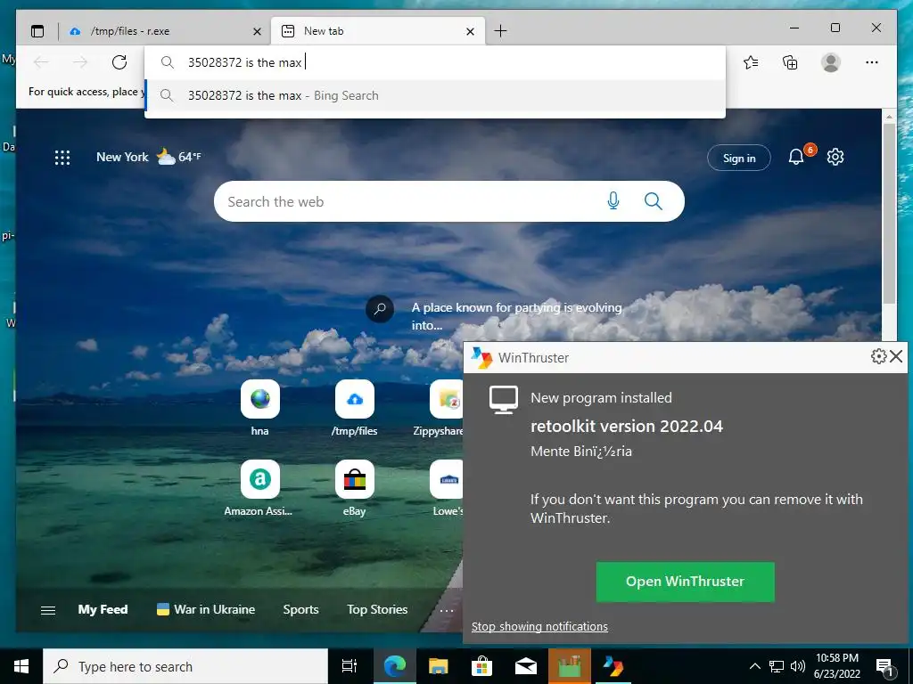Click Microsoft Edge taskbar icon
Viewport: 913px width, 684px height.
point(394,666)
